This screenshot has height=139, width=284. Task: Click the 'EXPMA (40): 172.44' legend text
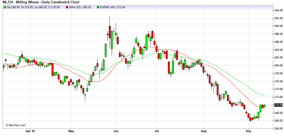pyautogui.click(x=112, y=7)
